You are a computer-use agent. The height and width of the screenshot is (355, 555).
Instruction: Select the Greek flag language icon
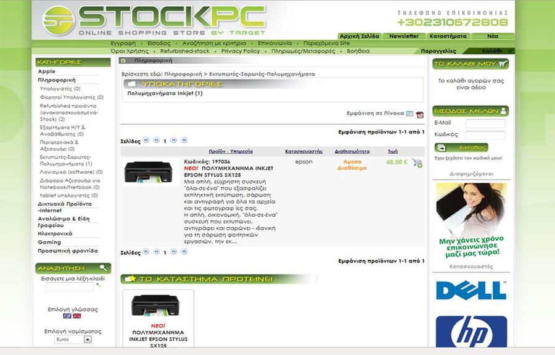[x=67, y=315]
